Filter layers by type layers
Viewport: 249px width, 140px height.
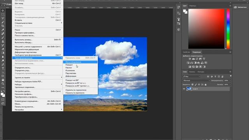coord(215,77)
